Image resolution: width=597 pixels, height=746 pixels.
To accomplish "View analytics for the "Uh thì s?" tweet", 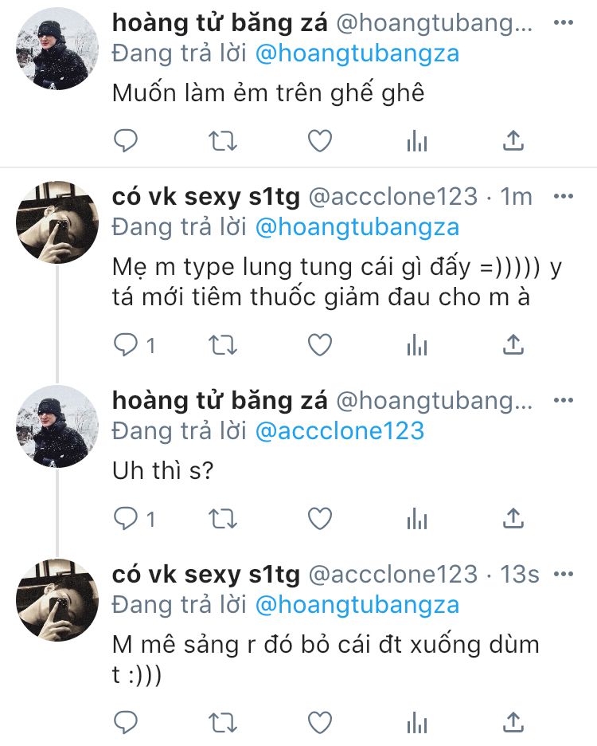I will 416,519.
